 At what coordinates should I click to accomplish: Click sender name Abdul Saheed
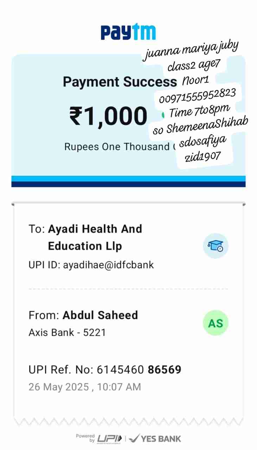[100, 315]
